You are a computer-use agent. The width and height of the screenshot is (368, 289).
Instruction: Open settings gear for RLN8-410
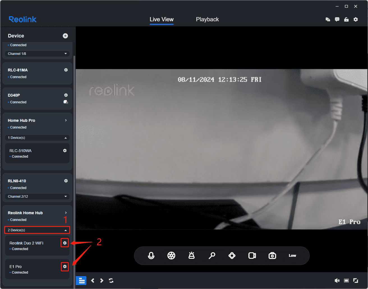pyautogui.click(x=66, y=181)
